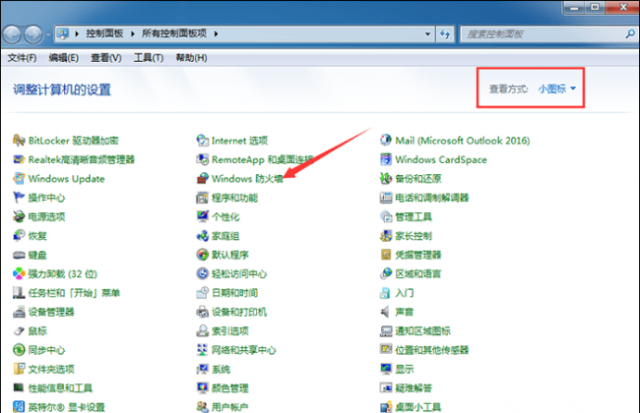Open the 疑难解答 link

(414, 388)
